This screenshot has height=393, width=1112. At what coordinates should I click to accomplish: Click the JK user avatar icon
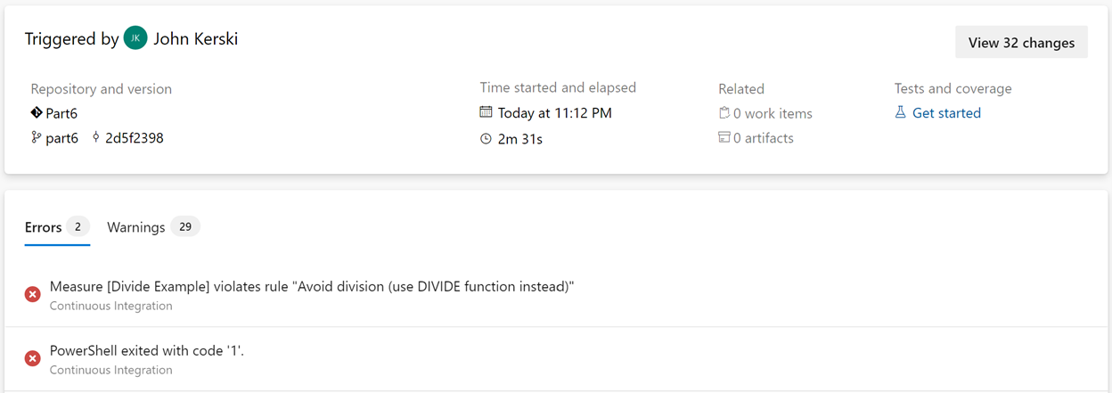135,38
